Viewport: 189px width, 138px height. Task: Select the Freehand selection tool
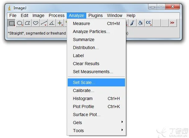[x=36, y=23]
